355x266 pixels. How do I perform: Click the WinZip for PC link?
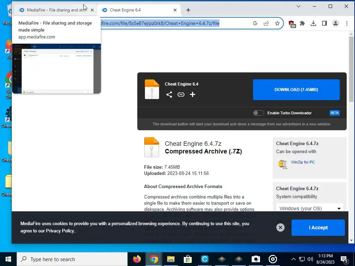pyautogui.click(x=303, y=162)
